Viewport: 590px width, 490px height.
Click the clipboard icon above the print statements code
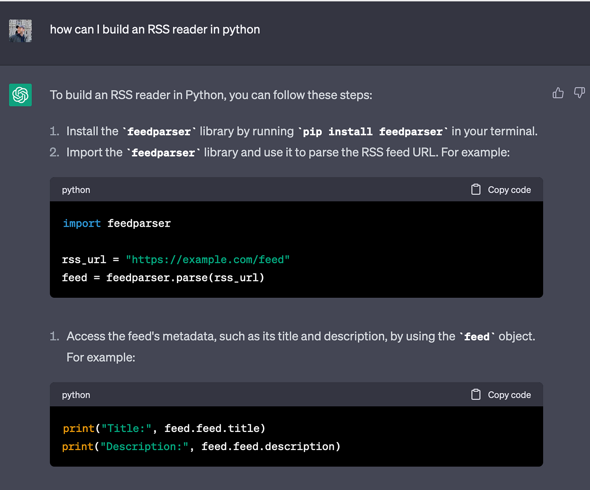click(476, 395)
